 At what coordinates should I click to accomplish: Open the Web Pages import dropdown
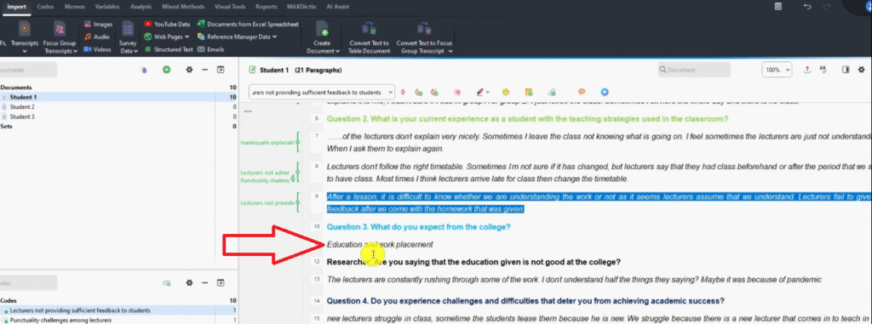tap(167, 37)
